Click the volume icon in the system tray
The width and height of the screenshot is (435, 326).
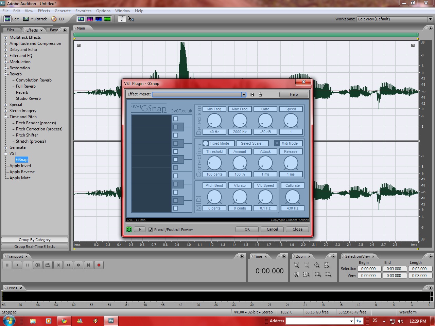401,321
